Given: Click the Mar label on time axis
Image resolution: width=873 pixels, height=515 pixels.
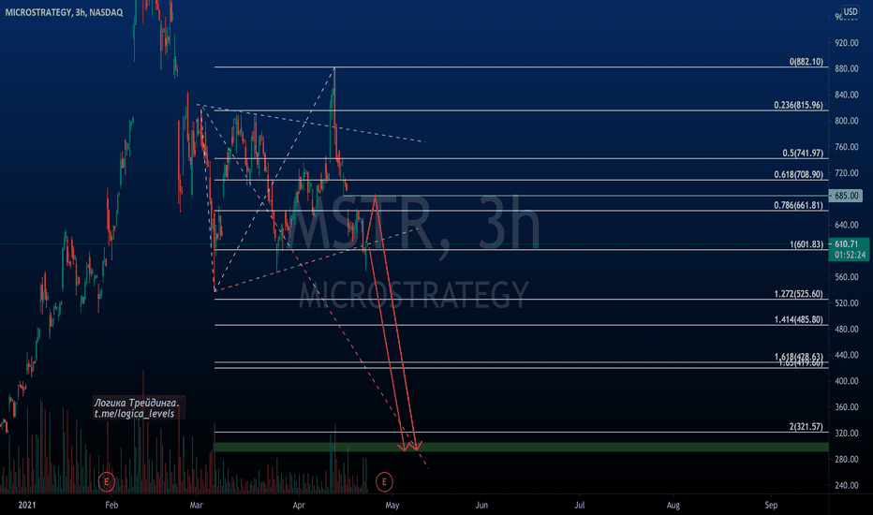Looking at the screenshot, I should [196, 505].
